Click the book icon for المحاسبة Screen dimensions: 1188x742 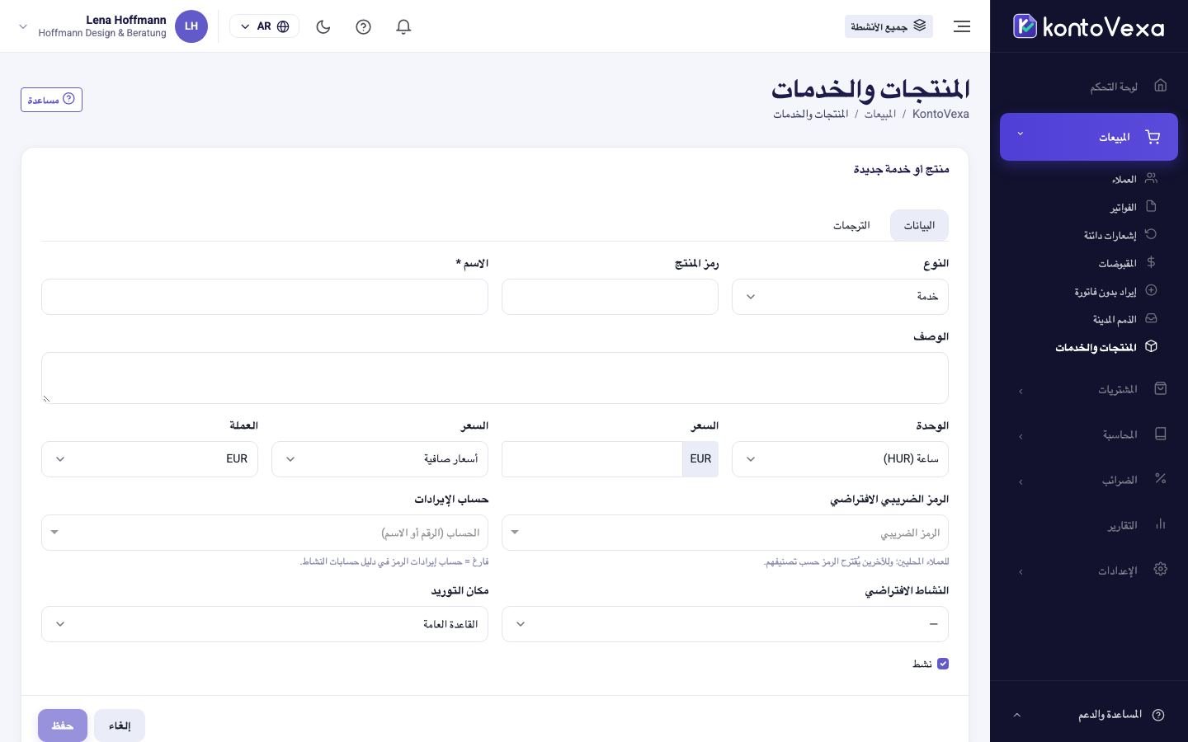click(1161, 434)
